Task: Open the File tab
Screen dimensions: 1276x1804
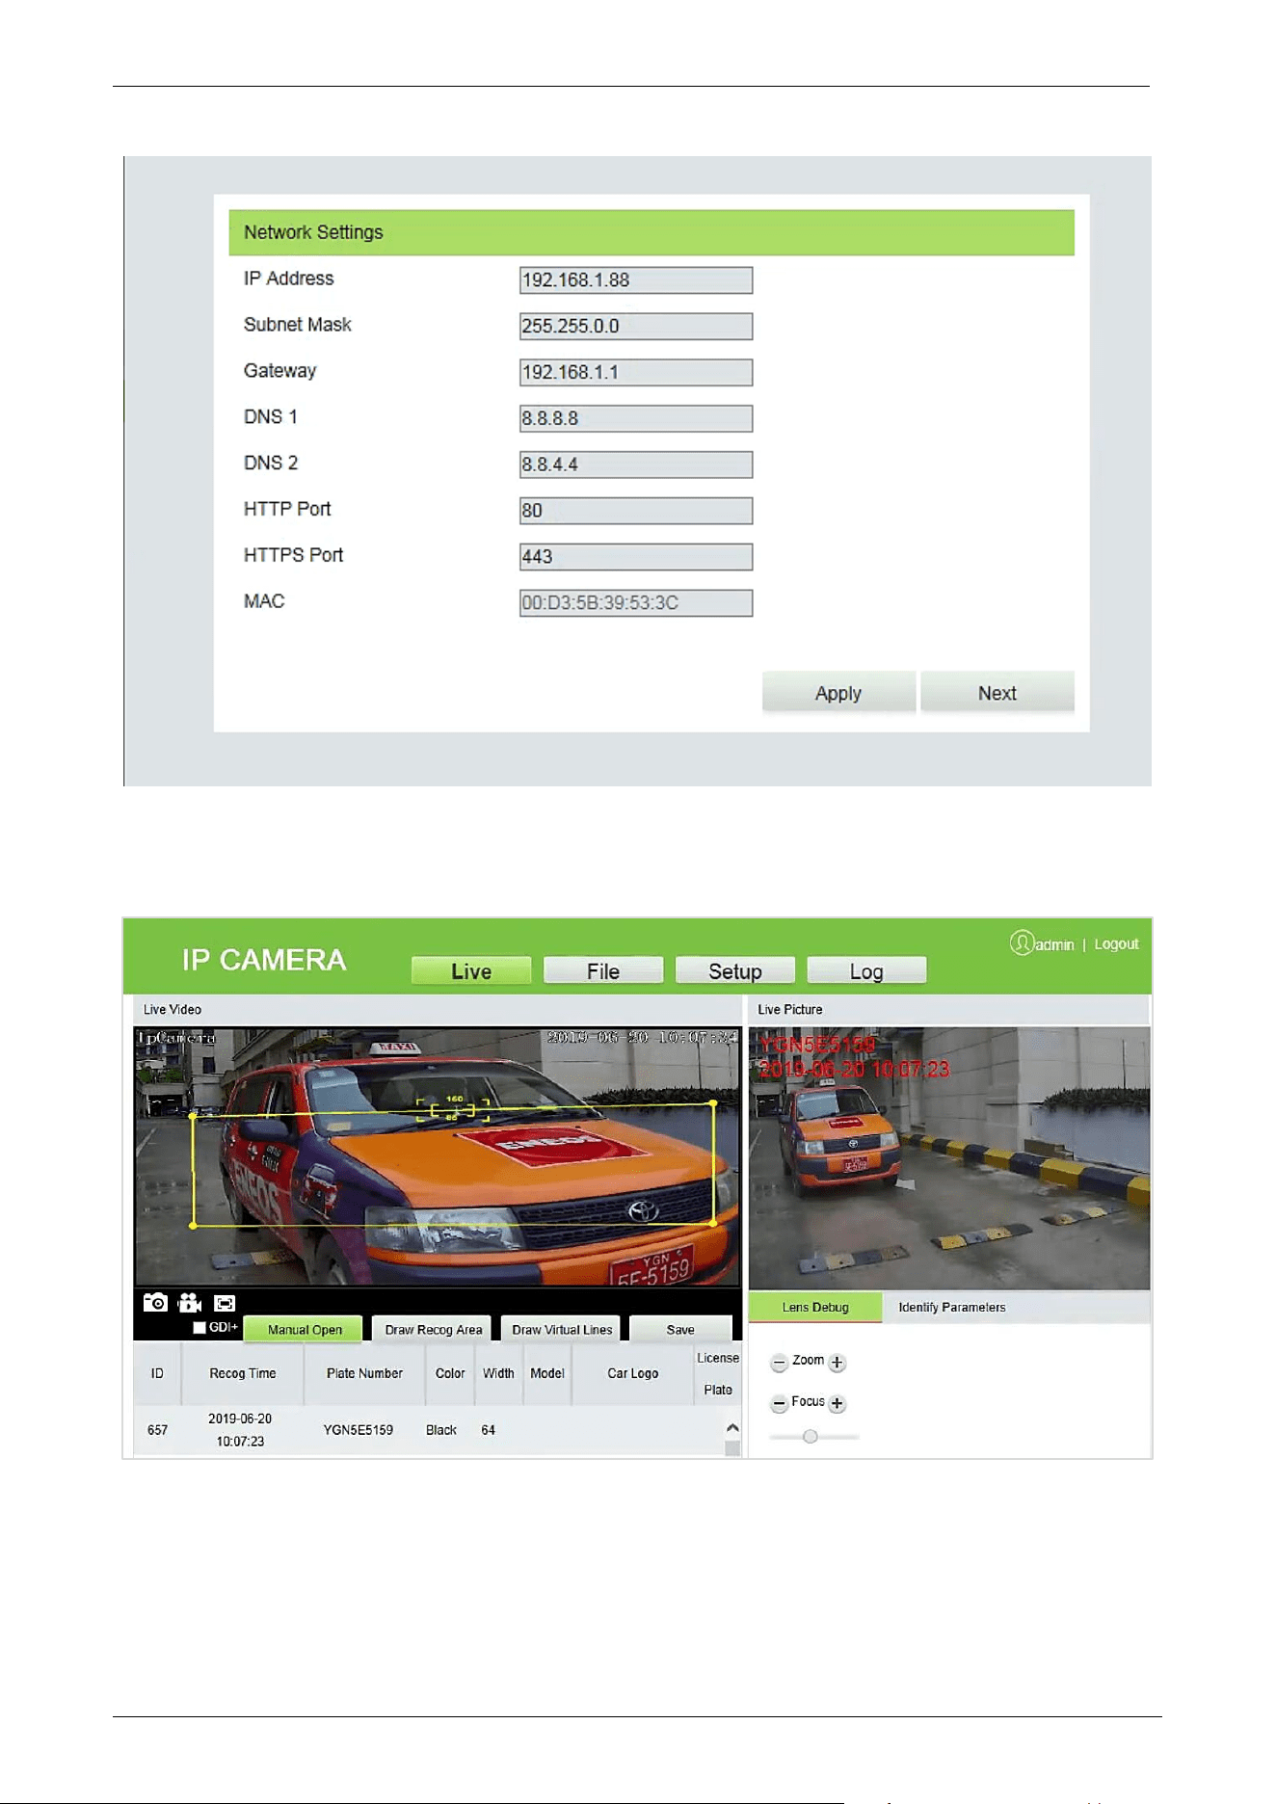Action: pyautogui.click(x=603, y=970)
